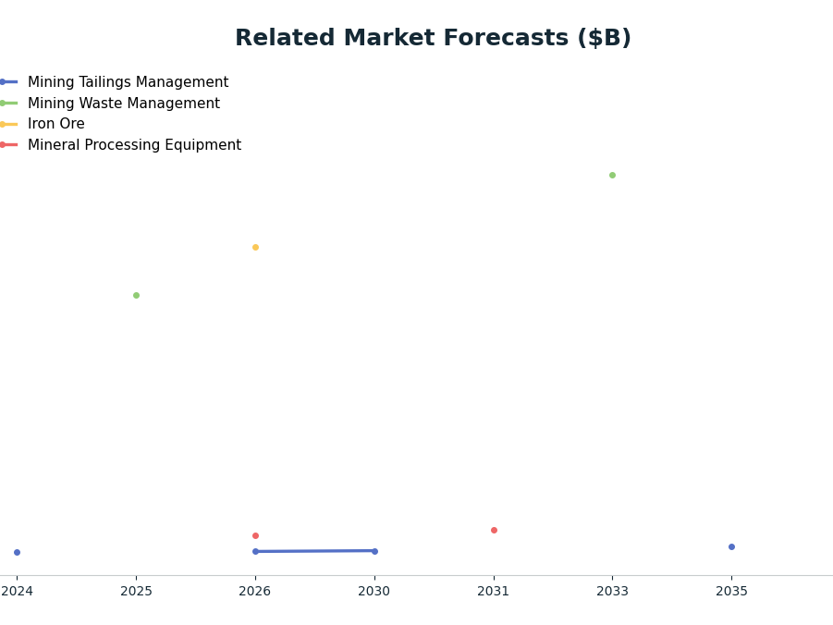The width and height of the screenshot is (833, 625).
Task: Select the green data point at 2033
Action: [x=613, y=176]
